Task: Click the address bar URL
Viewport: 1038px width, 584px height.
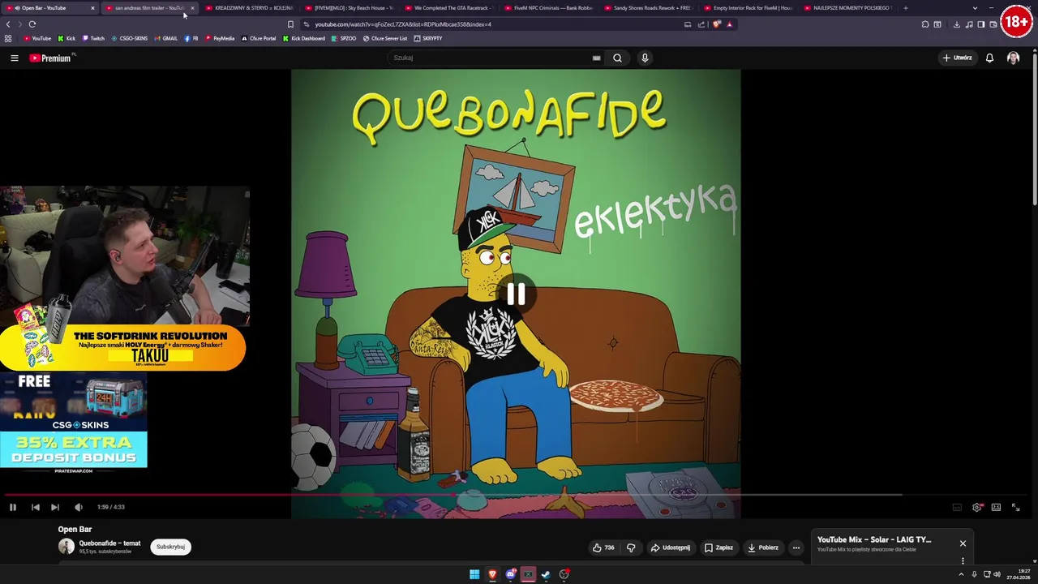Action: click(403, 24)
